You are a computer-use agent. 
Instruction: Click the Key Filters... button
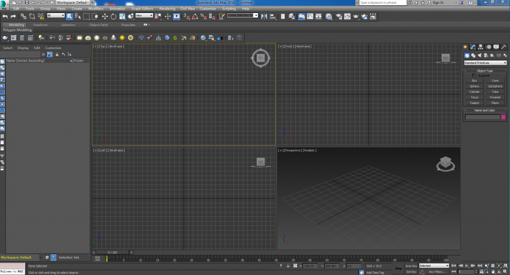[437, 272]
